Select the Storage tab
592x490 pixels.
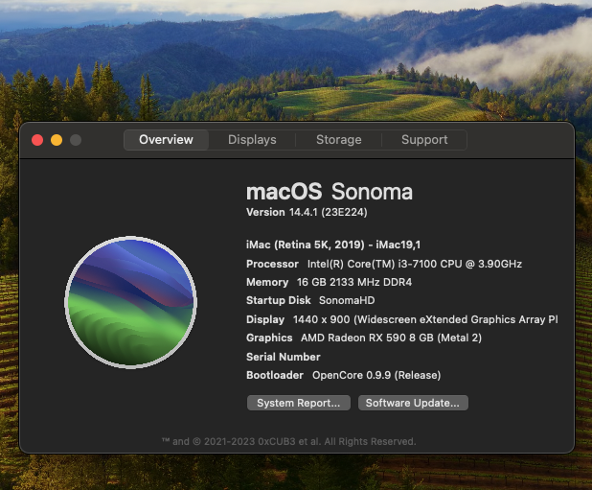[x=339, y=140]
